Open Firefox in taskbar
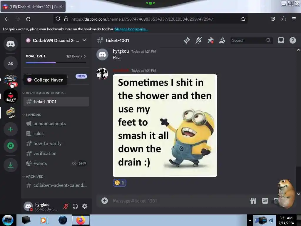This screenshot has width=301, height=226. coord(81,220)
